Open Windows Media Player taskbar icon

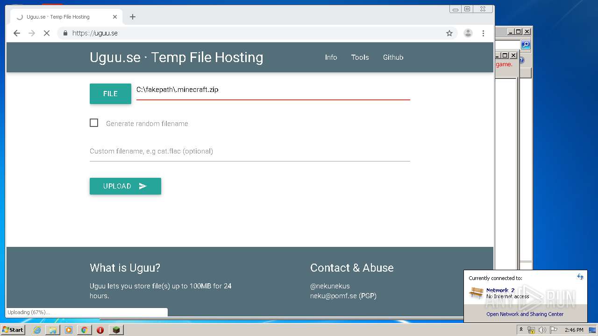pyautogui.click(x=69, y=330)
